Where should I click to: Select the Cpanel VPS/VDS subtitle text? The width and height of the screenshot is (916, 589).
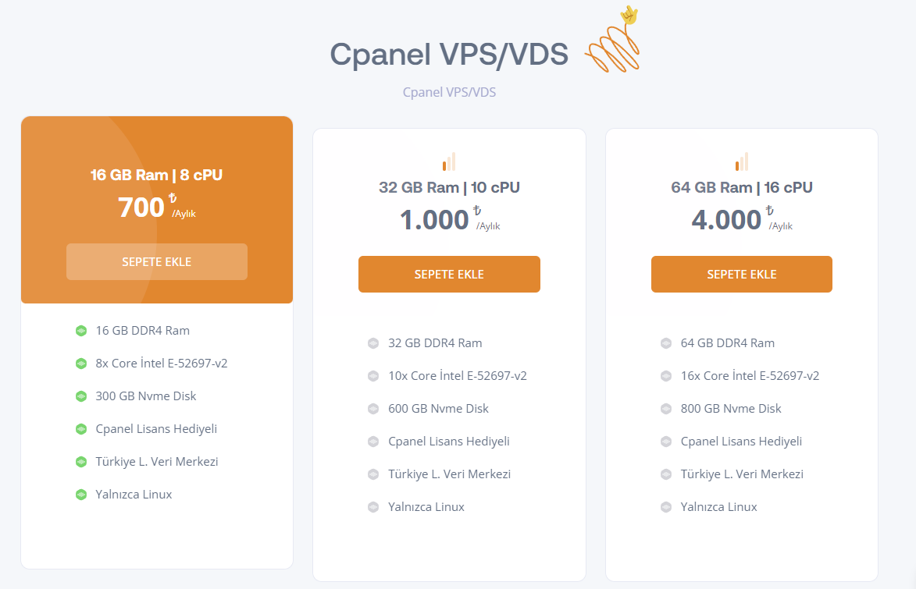(x=449, y=92)
